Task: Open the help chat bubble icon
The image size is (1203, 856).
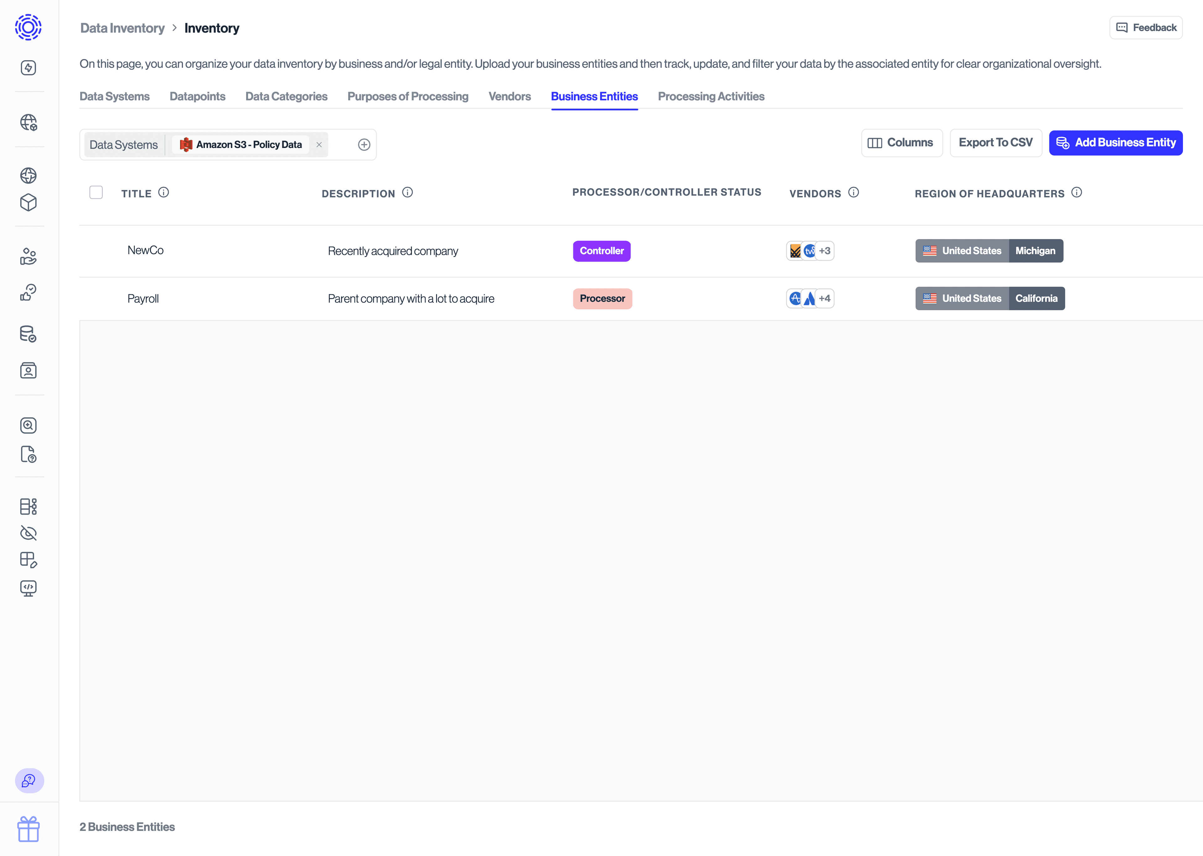Action: [x=29, y=780]
